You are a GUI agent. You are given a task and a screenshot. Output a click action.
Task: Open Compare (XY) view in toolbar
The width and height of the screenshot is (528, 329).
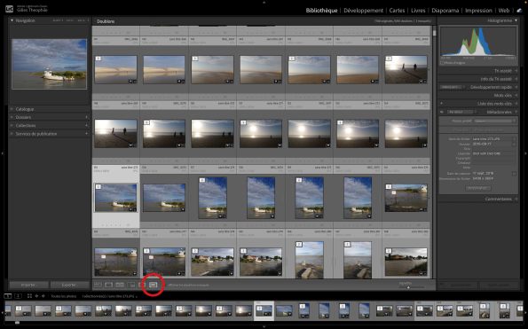point(120,285)
